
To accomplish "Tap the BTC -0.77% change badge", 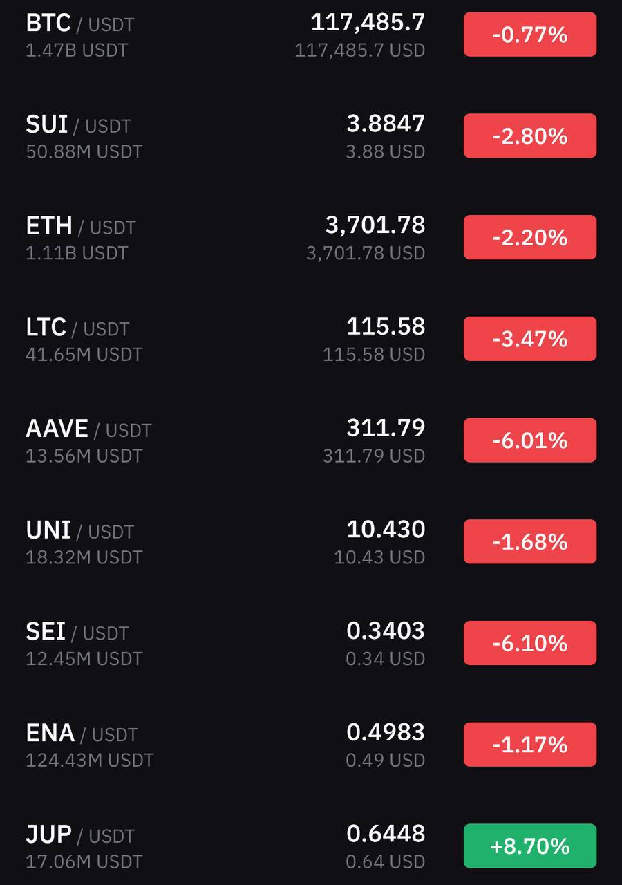I will pyautogui.click(x=530, y=35).
